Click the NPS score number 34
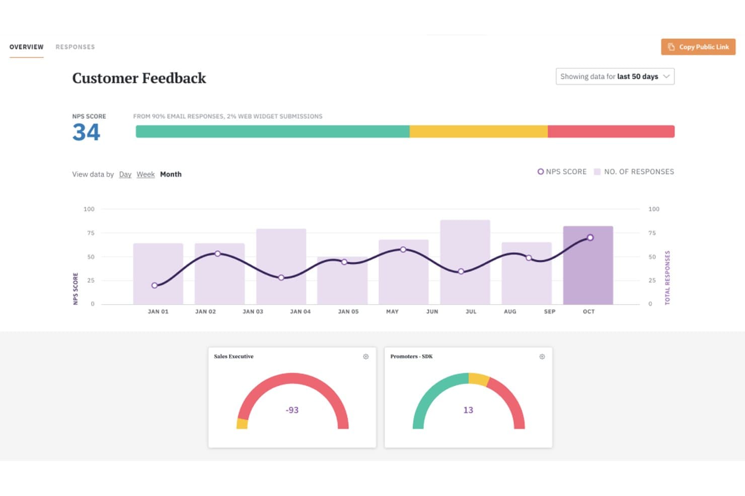This screenshot has width=745, height=496. (x=86, y=132)
